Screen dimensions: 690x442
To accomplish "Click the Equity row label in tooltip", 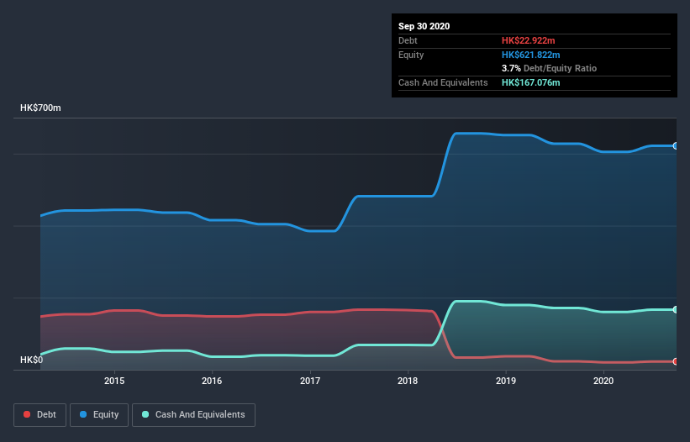I will coord(411,55).
